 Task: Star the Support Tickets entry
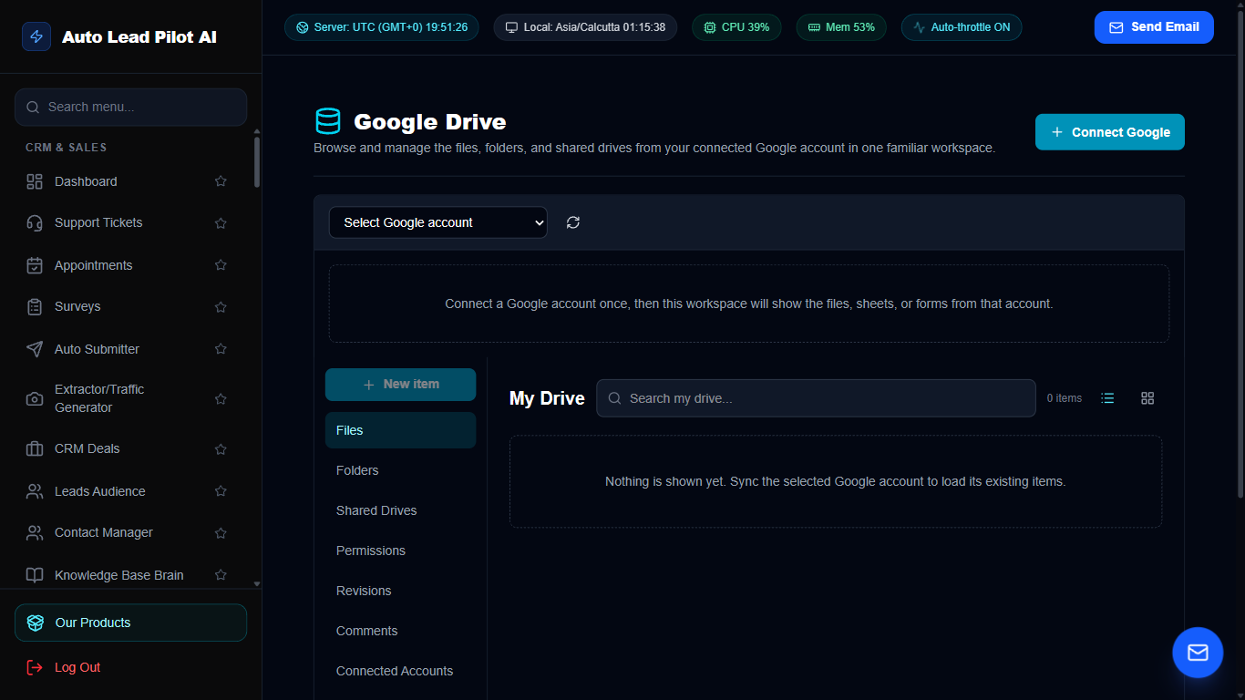pos(221,223)
